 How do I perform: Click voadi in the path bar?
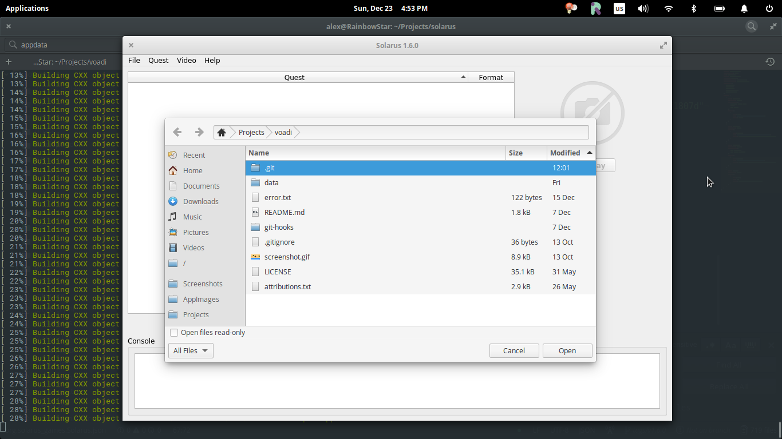(283, 132)
